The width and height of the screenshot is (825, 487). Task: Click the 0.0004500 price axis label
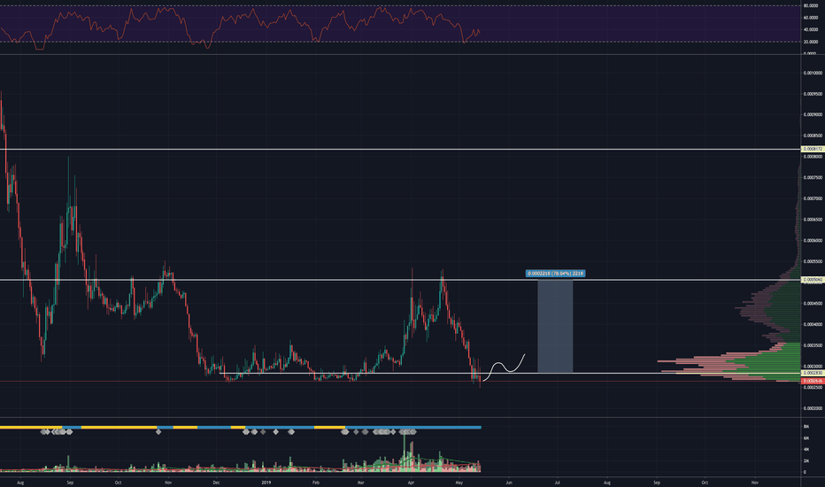click(813, 303)
